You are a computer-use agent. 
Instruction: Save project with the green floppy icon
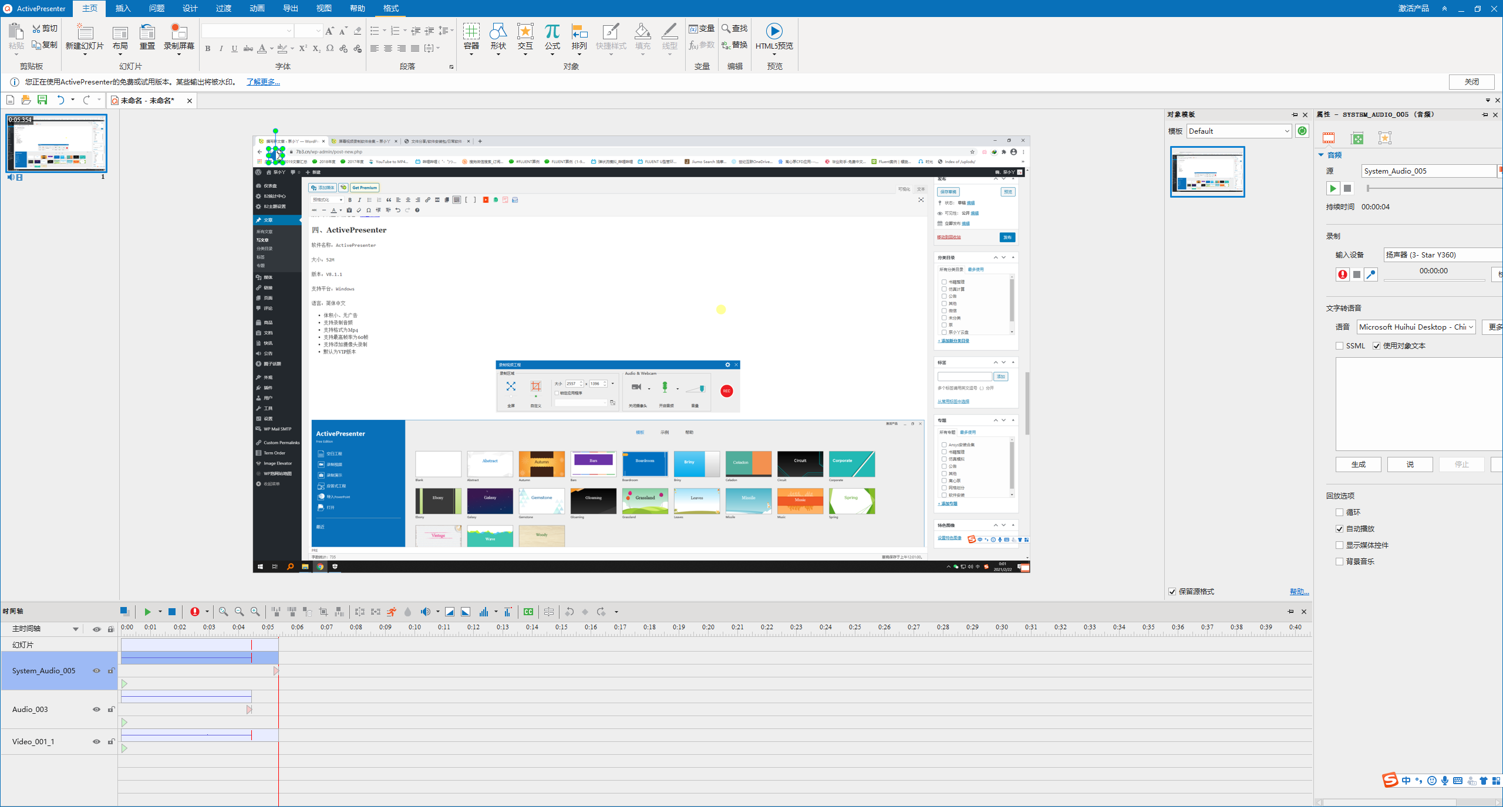point(42,100)
